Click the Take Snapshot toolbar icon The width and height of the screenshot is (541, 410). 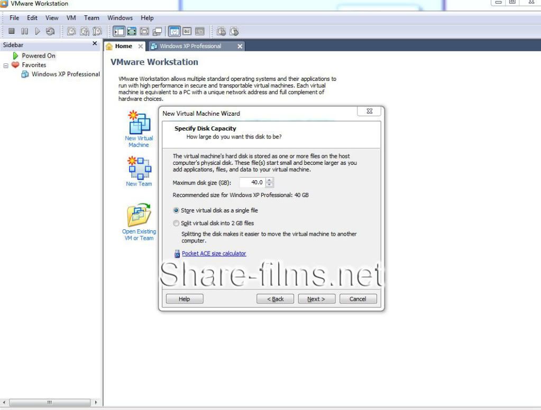[x=71, y=31]
